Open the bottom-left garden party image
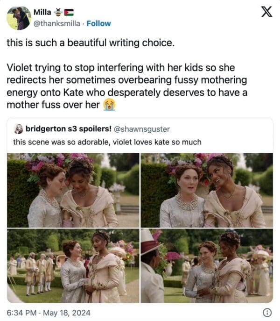The height and width of the screenshot is (321, 280). coord(73,265)
